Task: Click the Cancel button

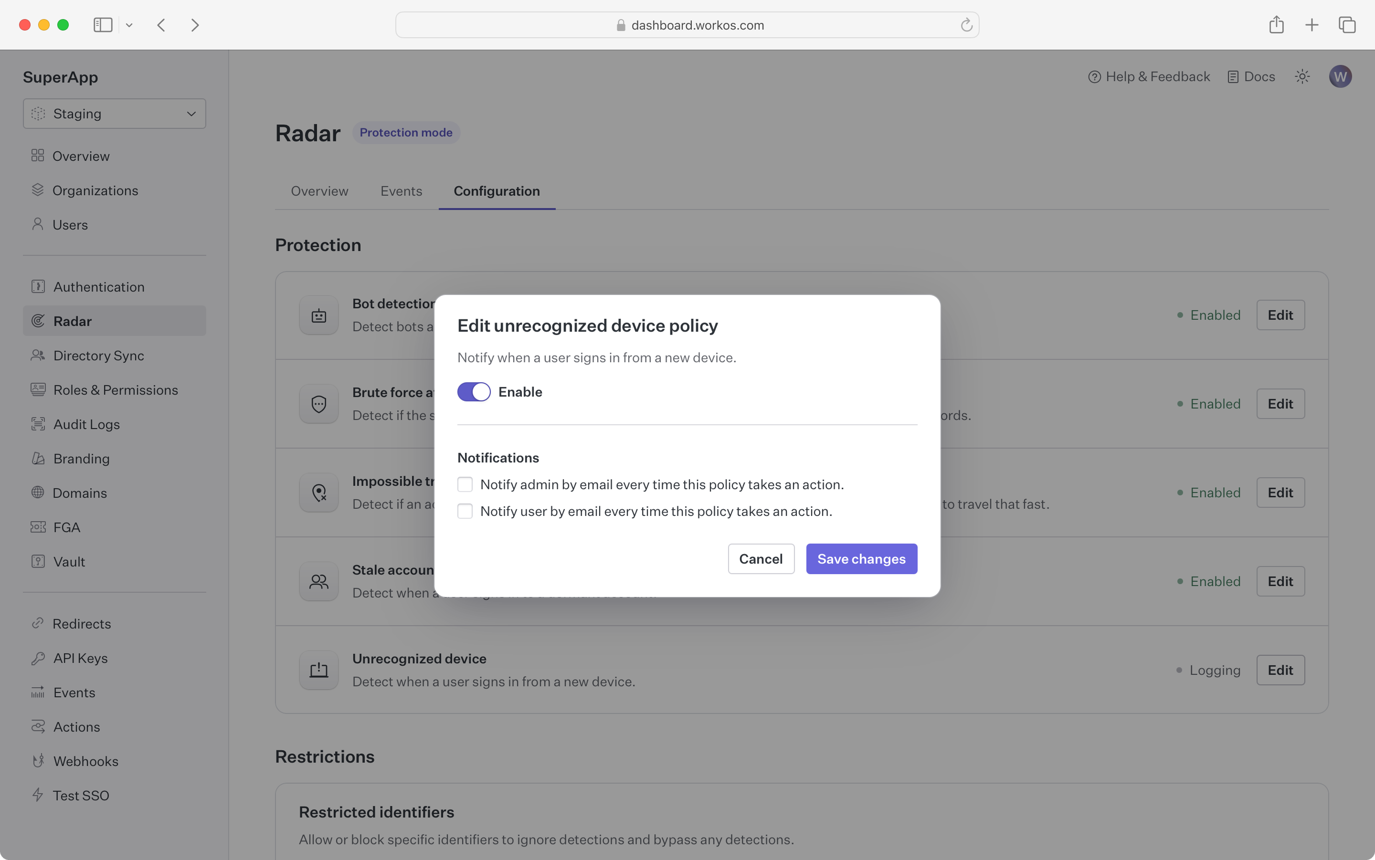Action: pos(761,559)
